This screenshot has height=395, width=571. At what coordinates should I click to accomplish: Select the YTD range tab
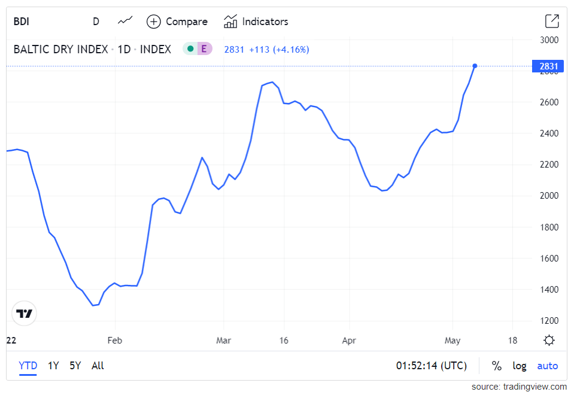pos(28,366)
